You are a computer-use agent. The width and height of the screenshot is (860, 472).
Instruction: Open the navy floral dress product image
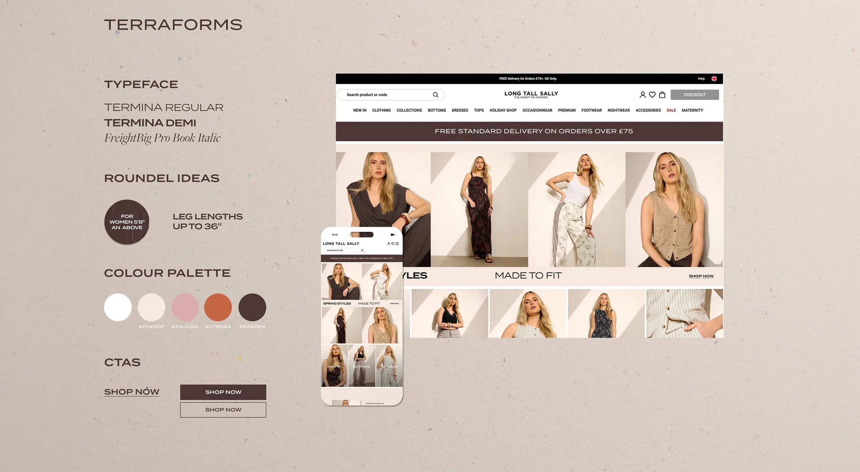(606, 313)
